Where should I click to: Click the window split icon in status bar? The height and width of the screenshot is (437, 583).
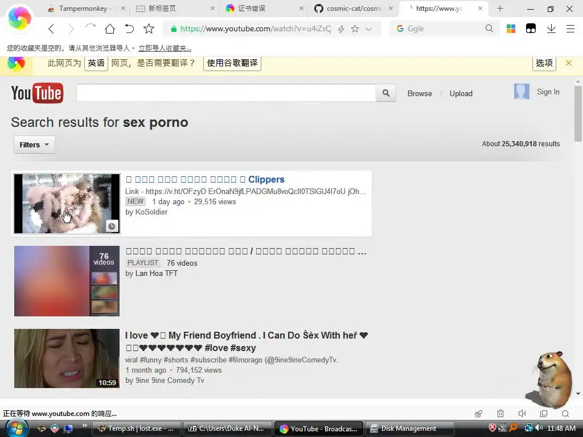click(544, 414)
